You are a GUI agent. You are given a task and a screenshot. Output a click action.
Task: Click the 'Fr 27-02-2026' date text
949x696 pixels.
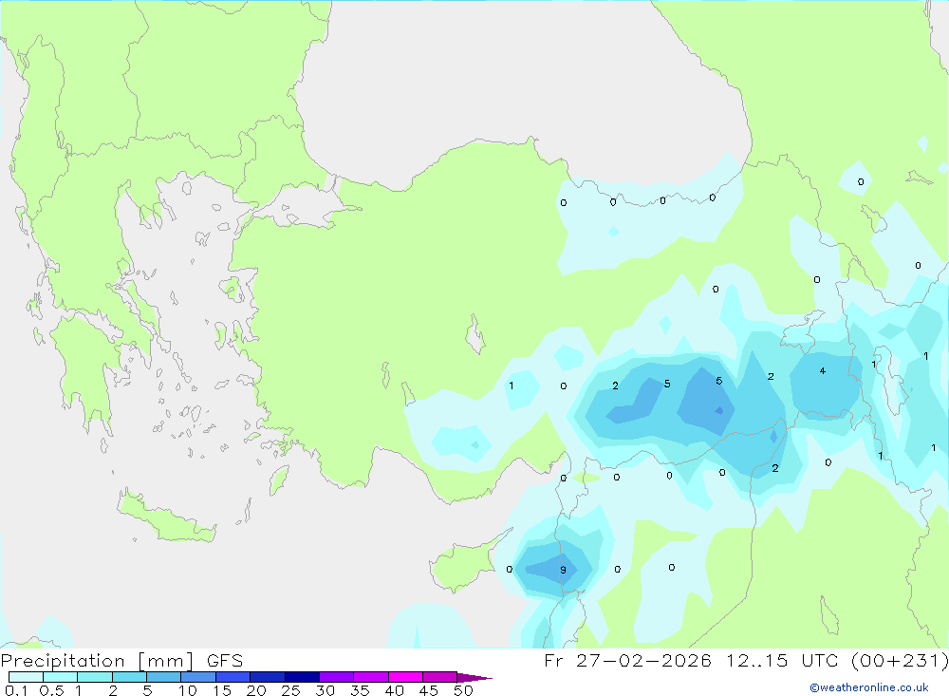[x=627, y=660]
